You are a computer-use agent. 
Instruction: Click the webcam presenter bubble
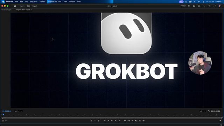[x=200, y=63]
